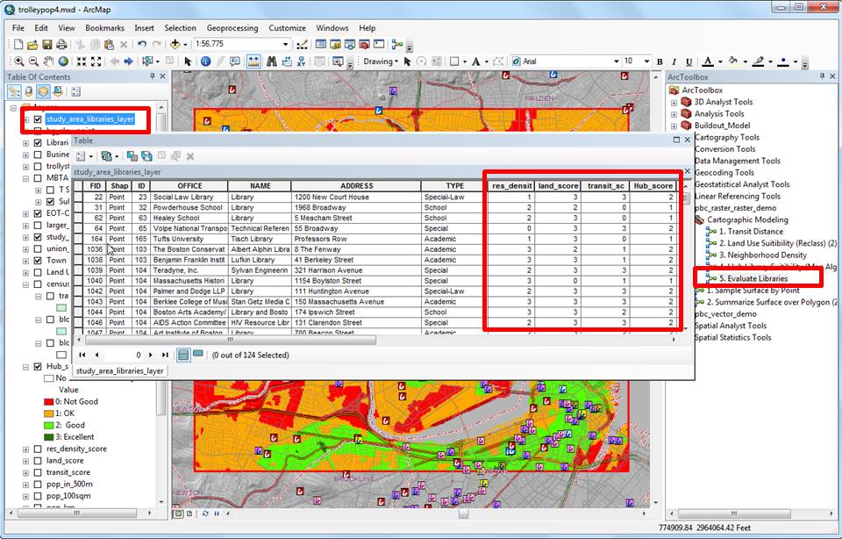Click the Find binoculars icon
The image size is (842, 539).
272,61
